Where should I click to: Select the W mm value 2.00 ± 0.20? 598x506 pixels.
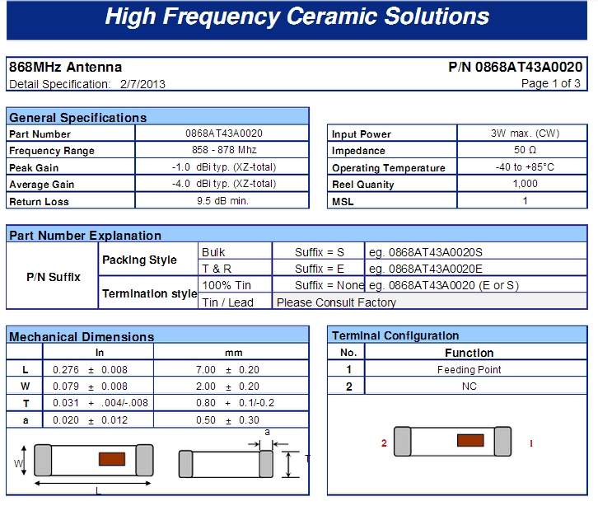pos(227,387)
